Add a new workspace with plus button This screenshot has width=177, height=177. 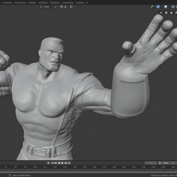(x=87, y=3)
